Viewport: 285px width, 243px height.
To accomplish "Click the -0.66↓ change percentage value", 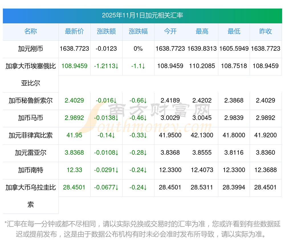I will tap(138, 101).
